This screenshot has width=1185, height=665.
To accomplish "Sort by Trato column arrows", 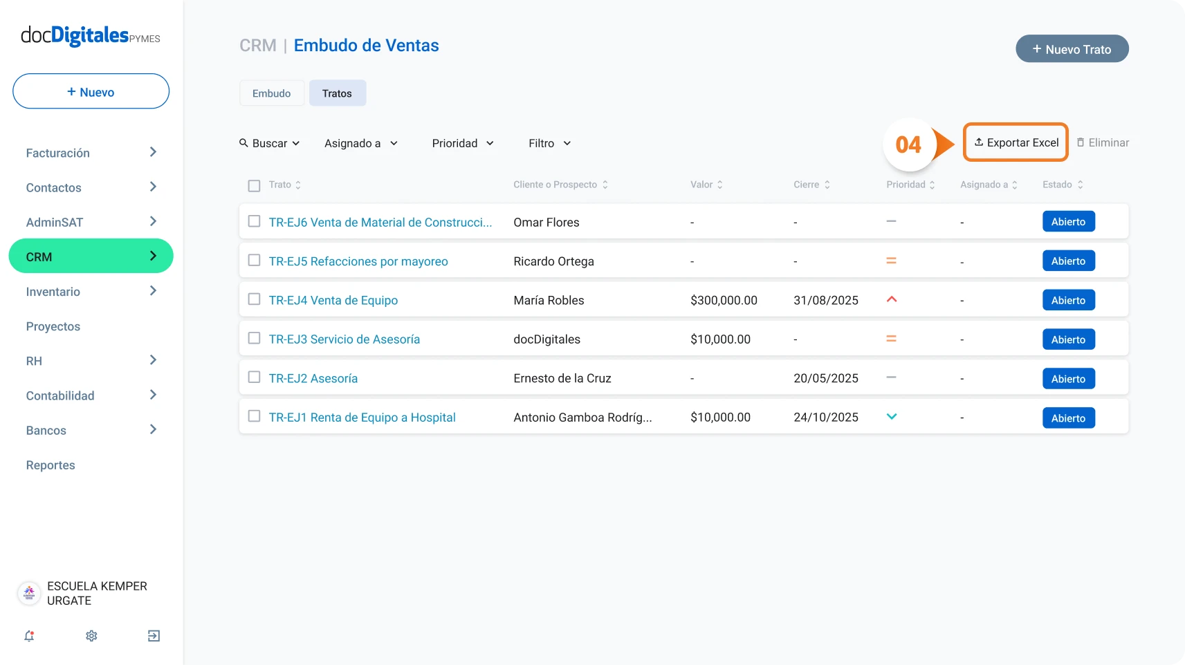I will [298, 185].
